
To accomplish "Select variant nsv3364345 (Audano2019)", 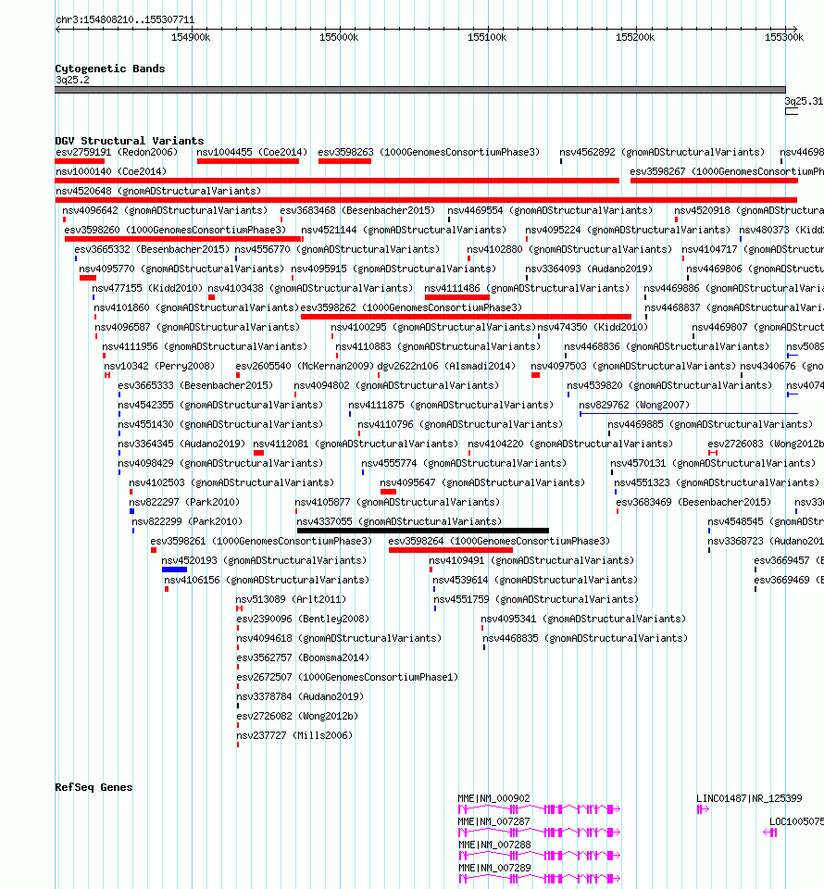I will point(181,444).
